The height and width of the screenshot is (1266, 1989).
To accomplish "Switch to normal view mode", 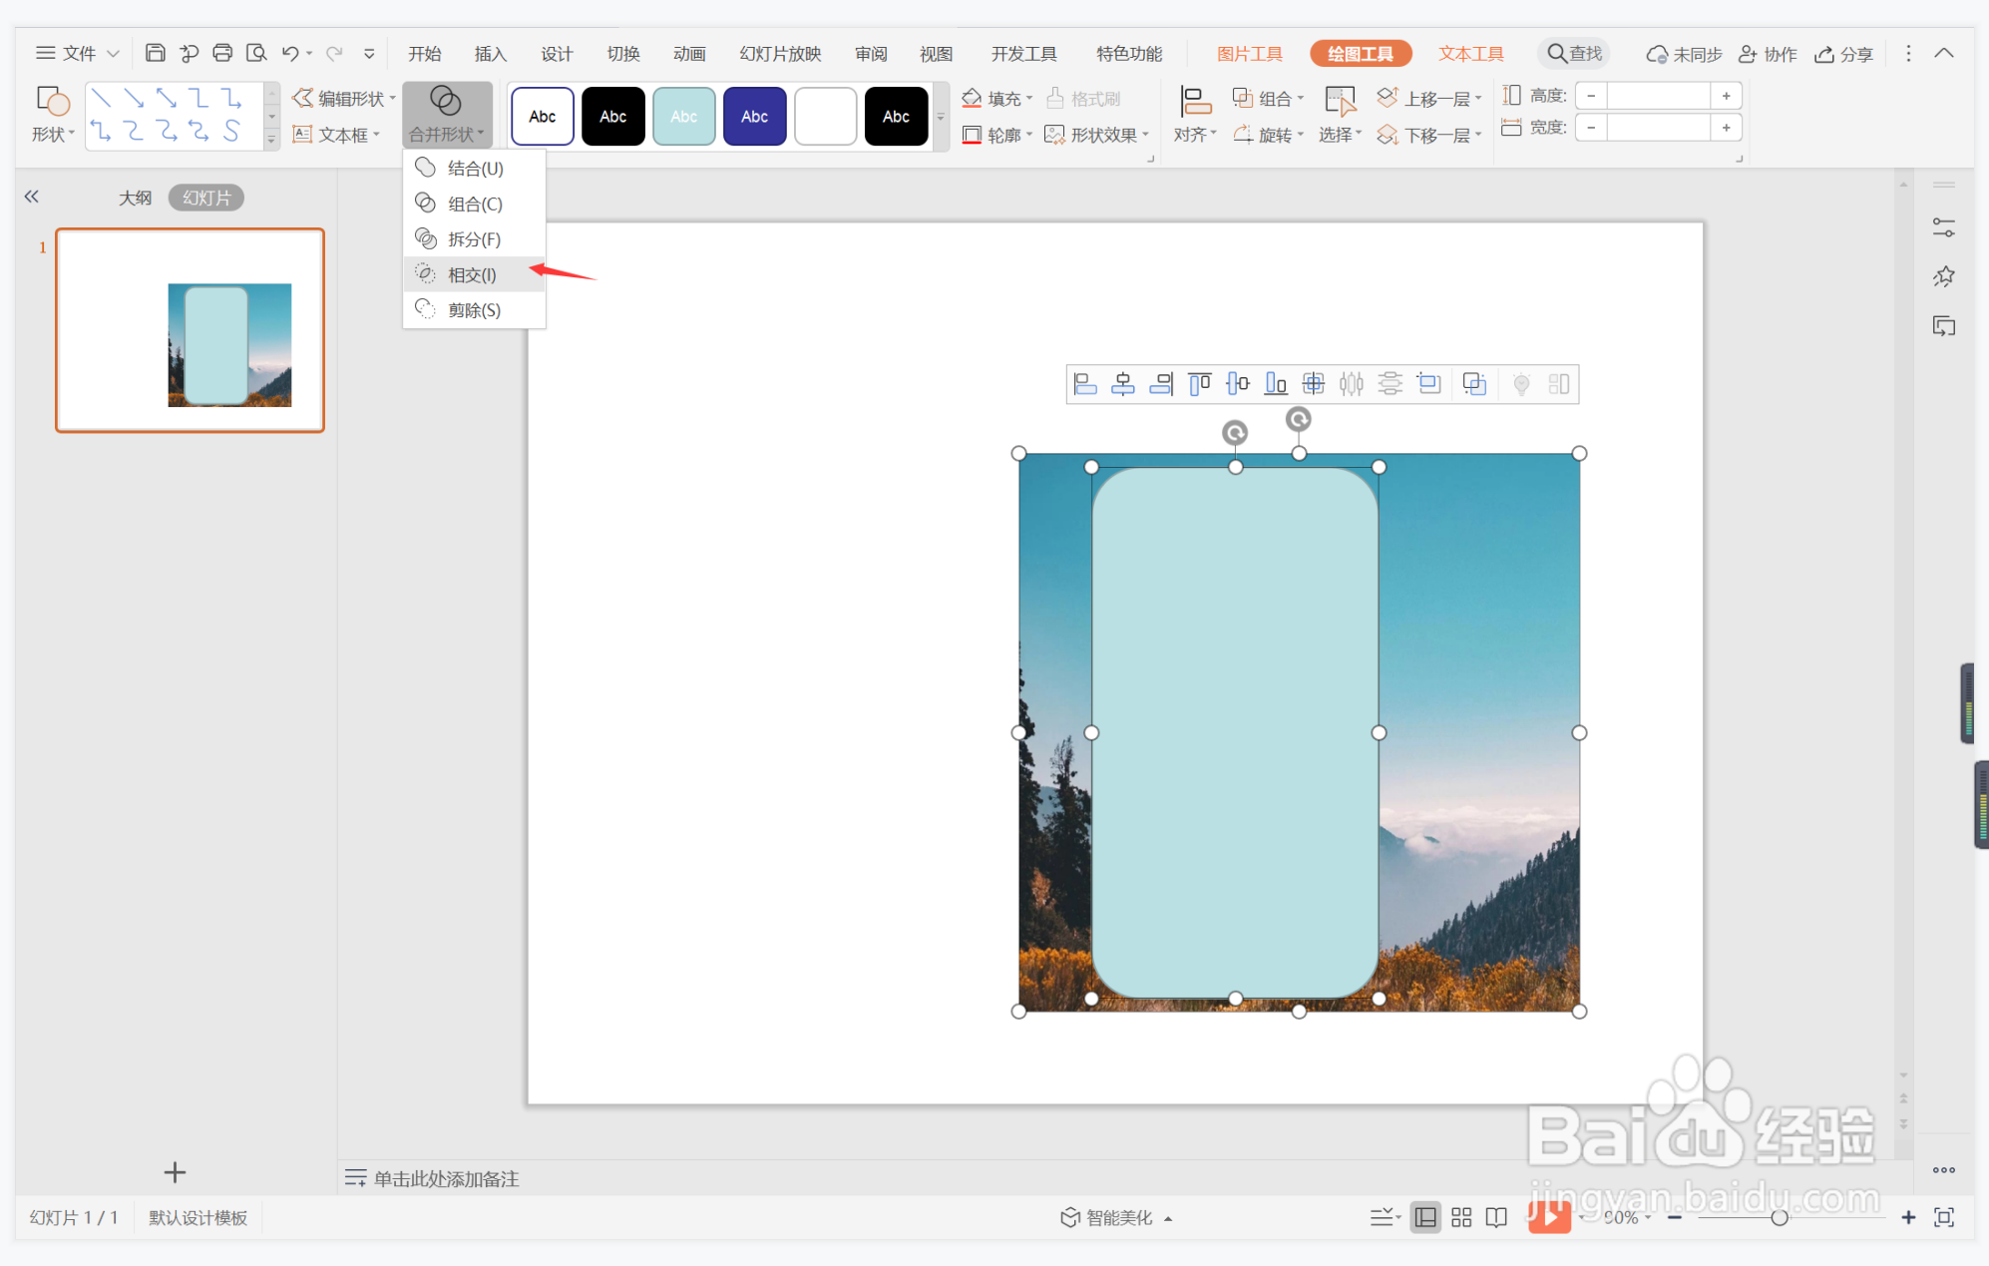I will 1425,1217.
